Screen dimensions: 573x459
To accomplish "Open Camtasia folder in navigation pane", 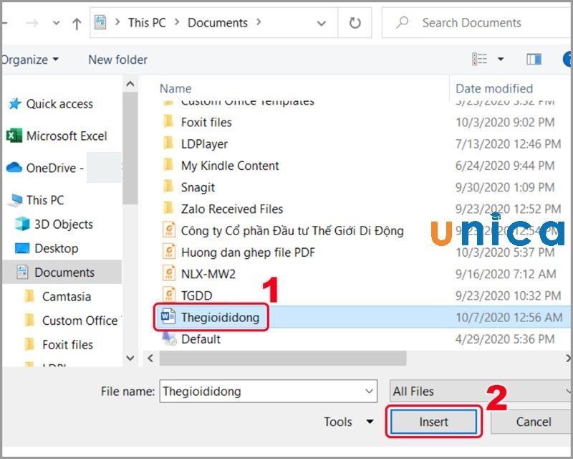I will pos(67,296).
